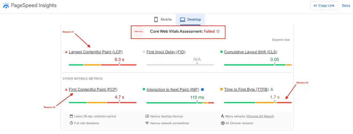353x134 pixels.
Task: Click the FCP red triangle indicator
Action: click(66, 89)
